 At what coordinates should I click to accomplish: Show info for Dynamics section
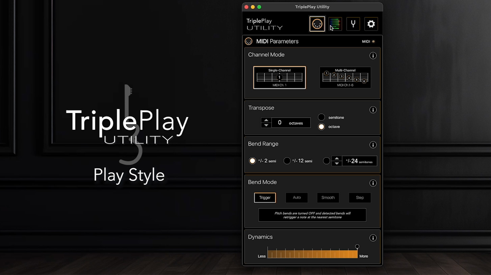point(373,238)
